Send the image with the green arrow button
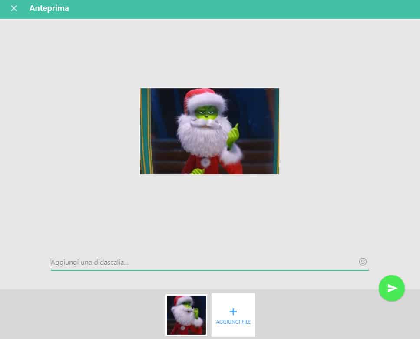 pos(391,288)
